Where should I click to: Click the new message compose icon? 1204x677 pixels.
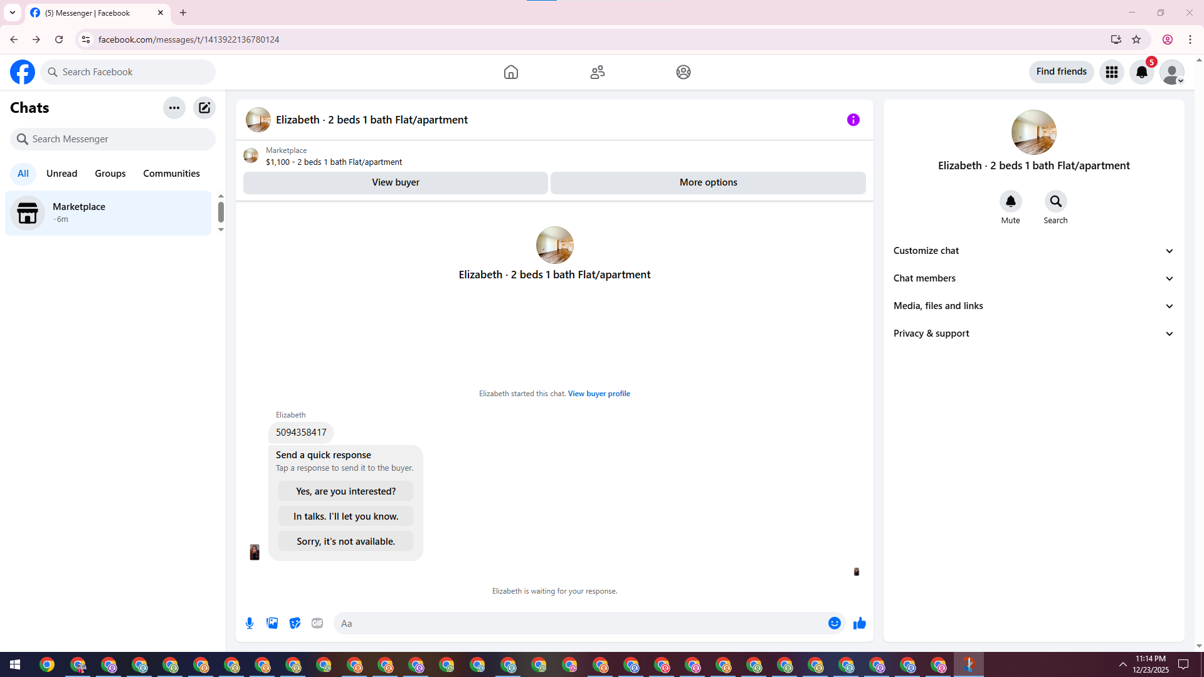204,108
